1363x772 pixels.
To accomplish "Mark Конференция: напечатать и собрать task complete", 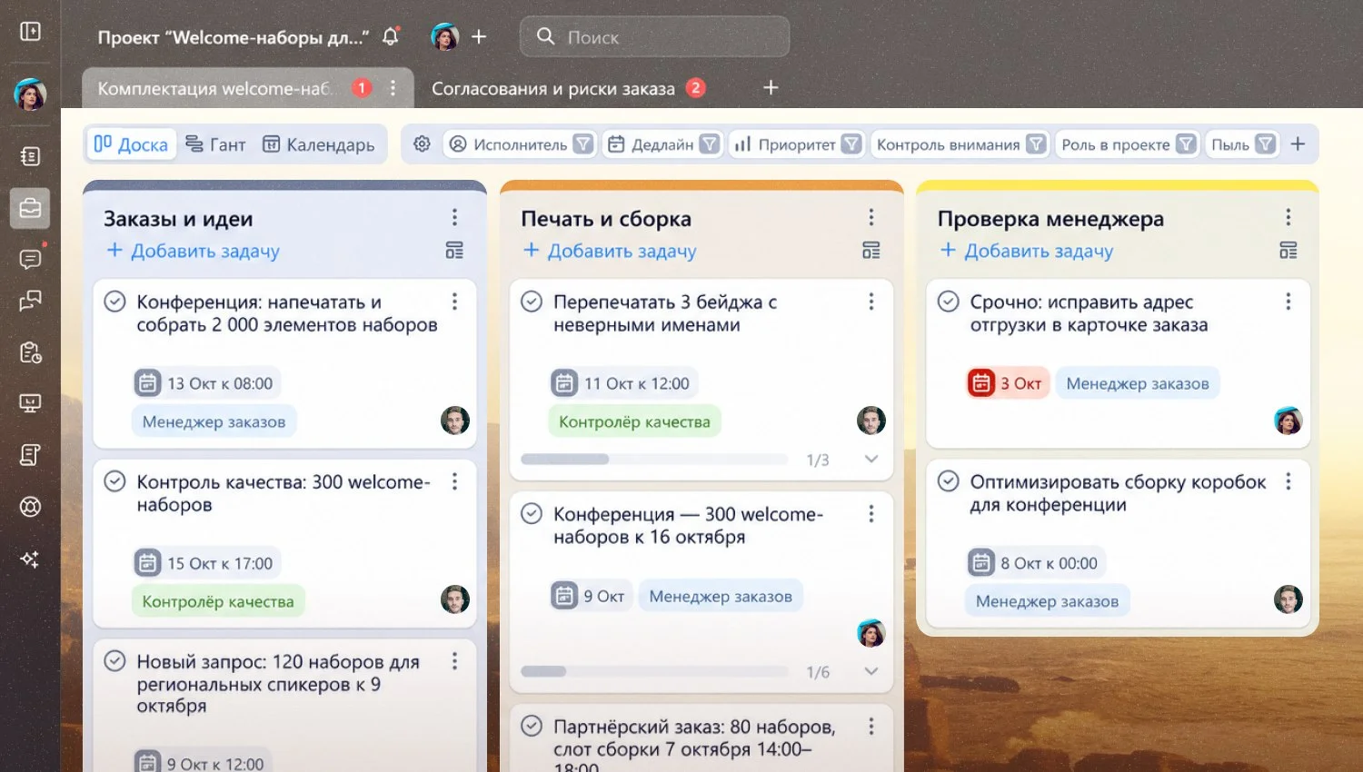I will [114, 302].
